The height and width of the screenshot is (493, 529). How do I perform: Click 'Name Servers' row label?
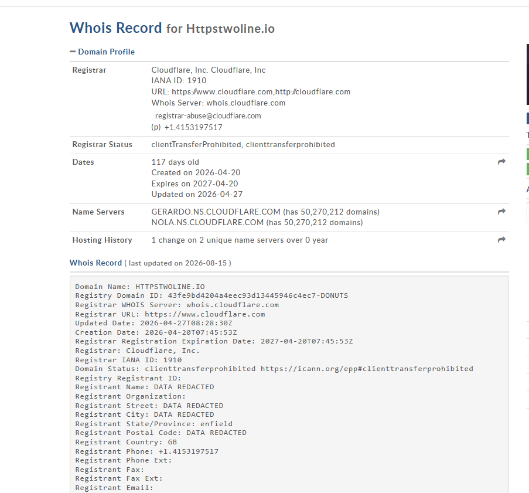point(98,212)
